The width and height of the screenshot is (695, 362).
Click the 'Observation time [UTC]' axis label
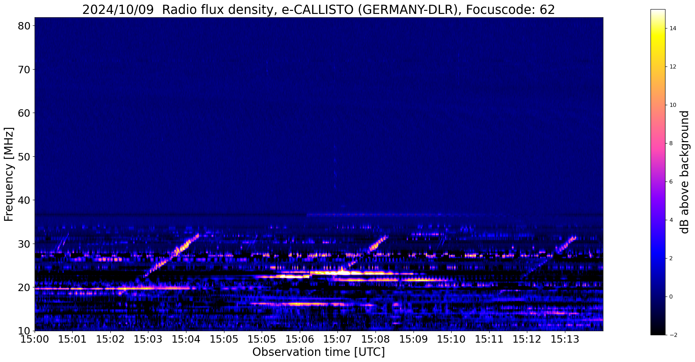point(318,352)
